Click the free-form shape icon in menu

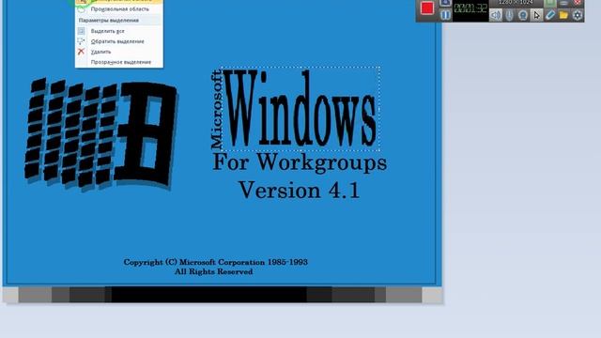82,8
